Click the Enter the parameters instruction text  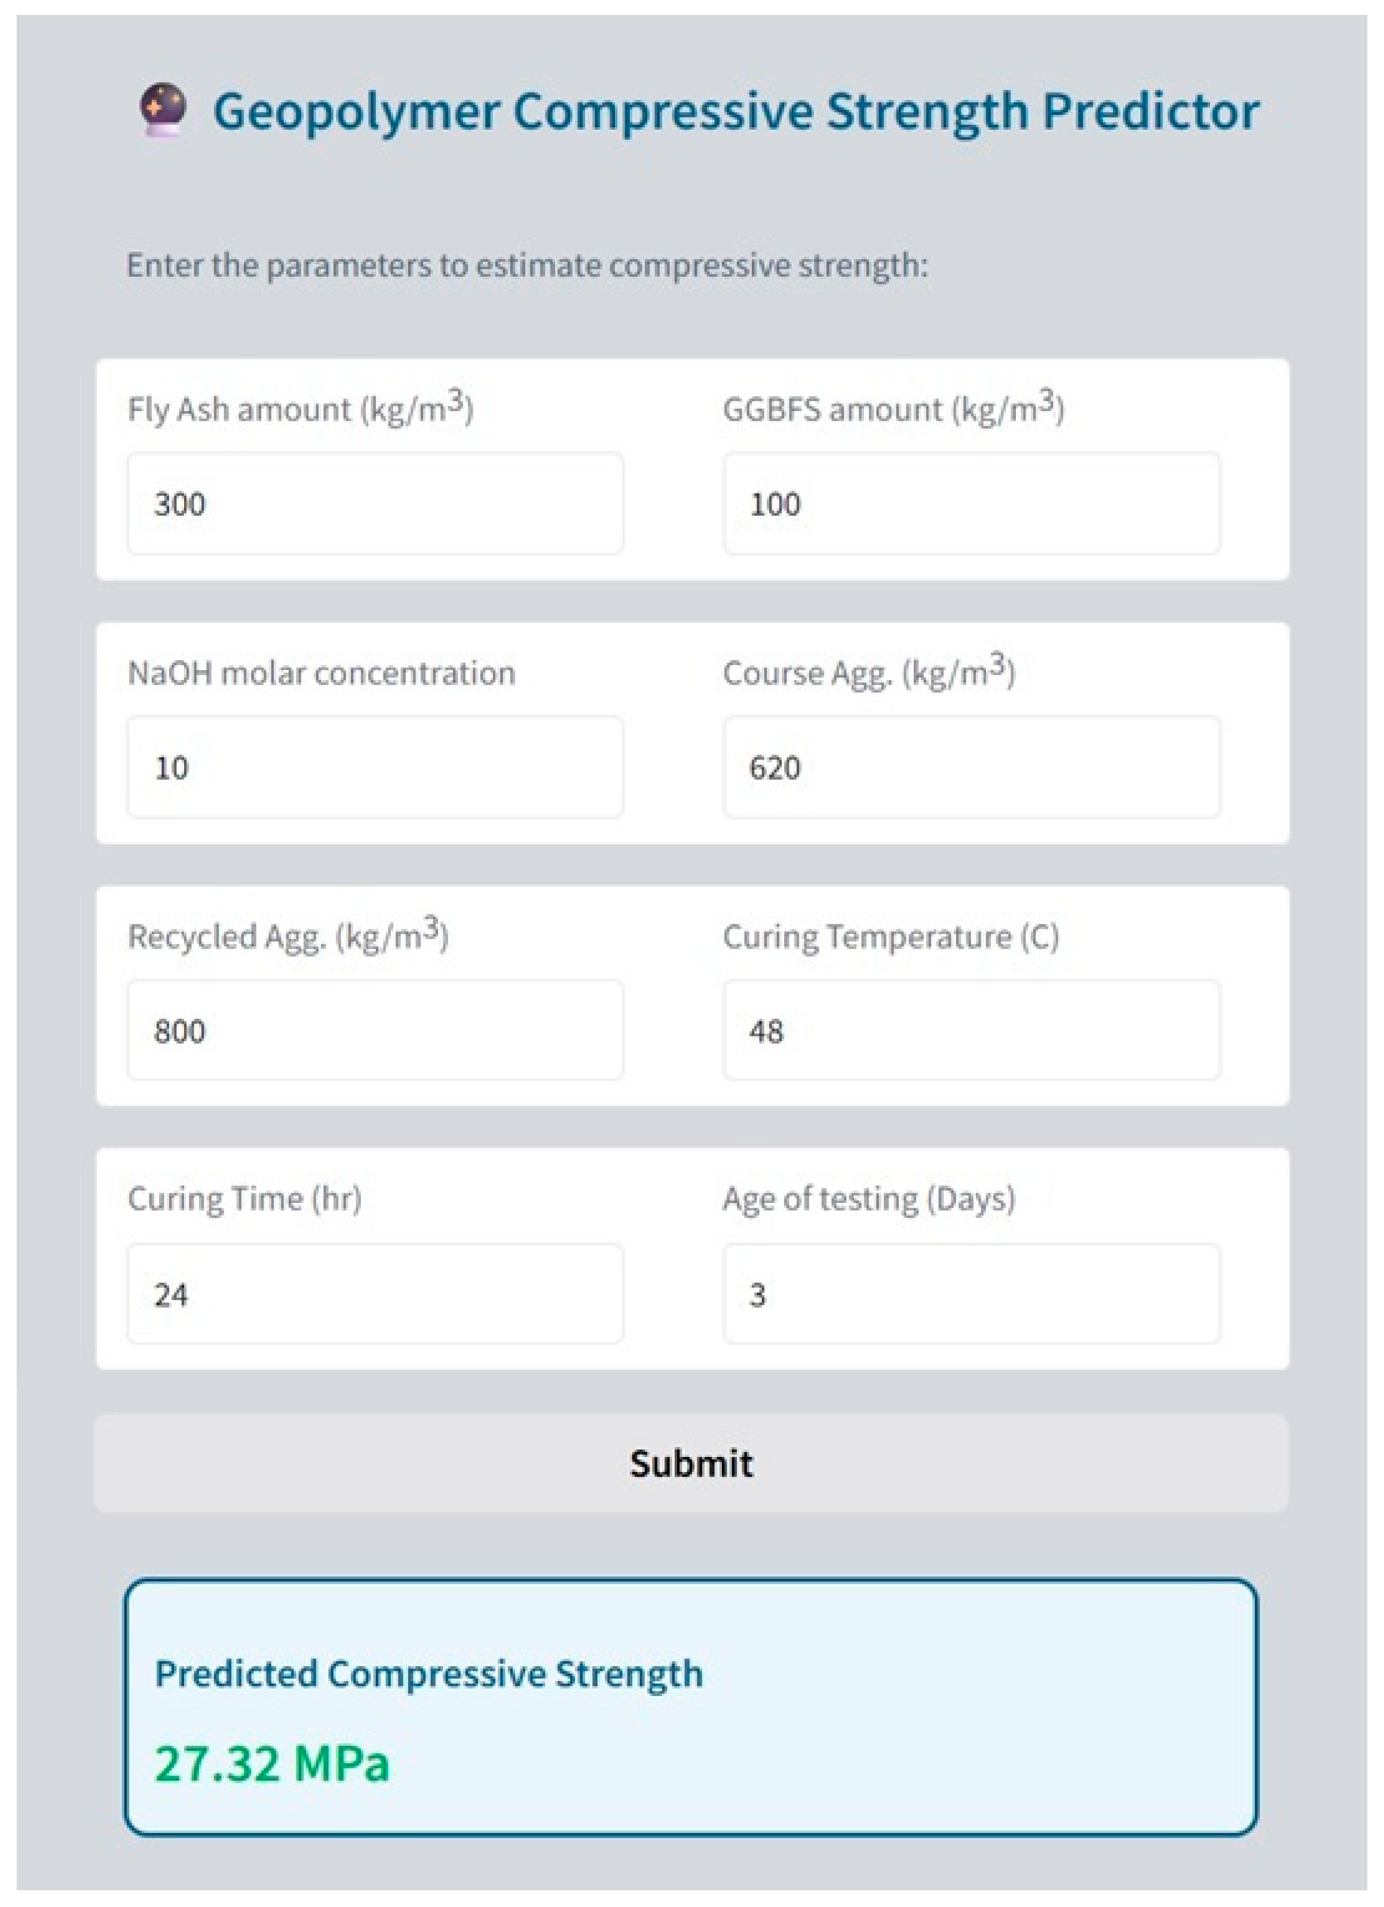tap(527, 265)
